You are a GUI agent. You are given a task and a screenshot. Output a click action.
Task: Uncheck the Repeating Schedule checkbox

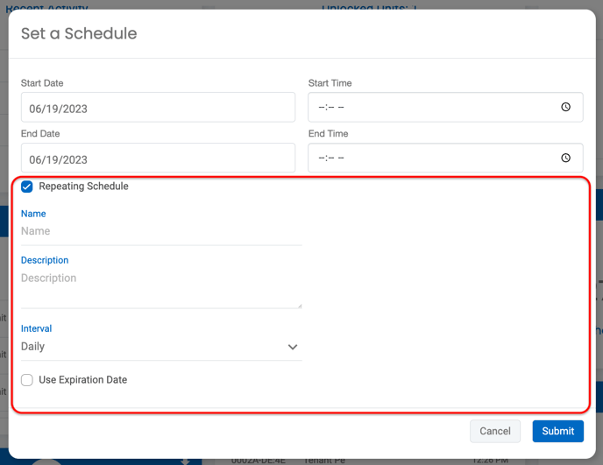tap(27, 187)
